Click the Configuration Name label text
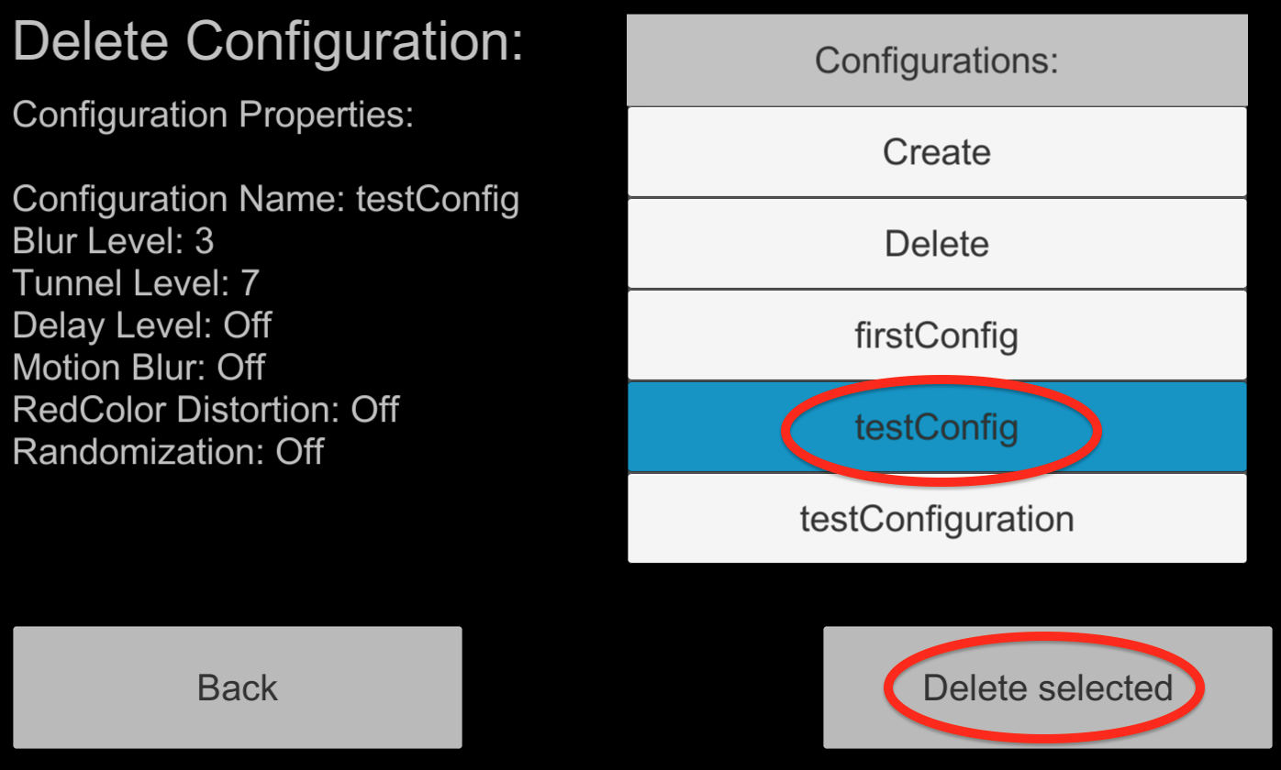Screen dimensions: 1281x770 (x=180, y=199)
